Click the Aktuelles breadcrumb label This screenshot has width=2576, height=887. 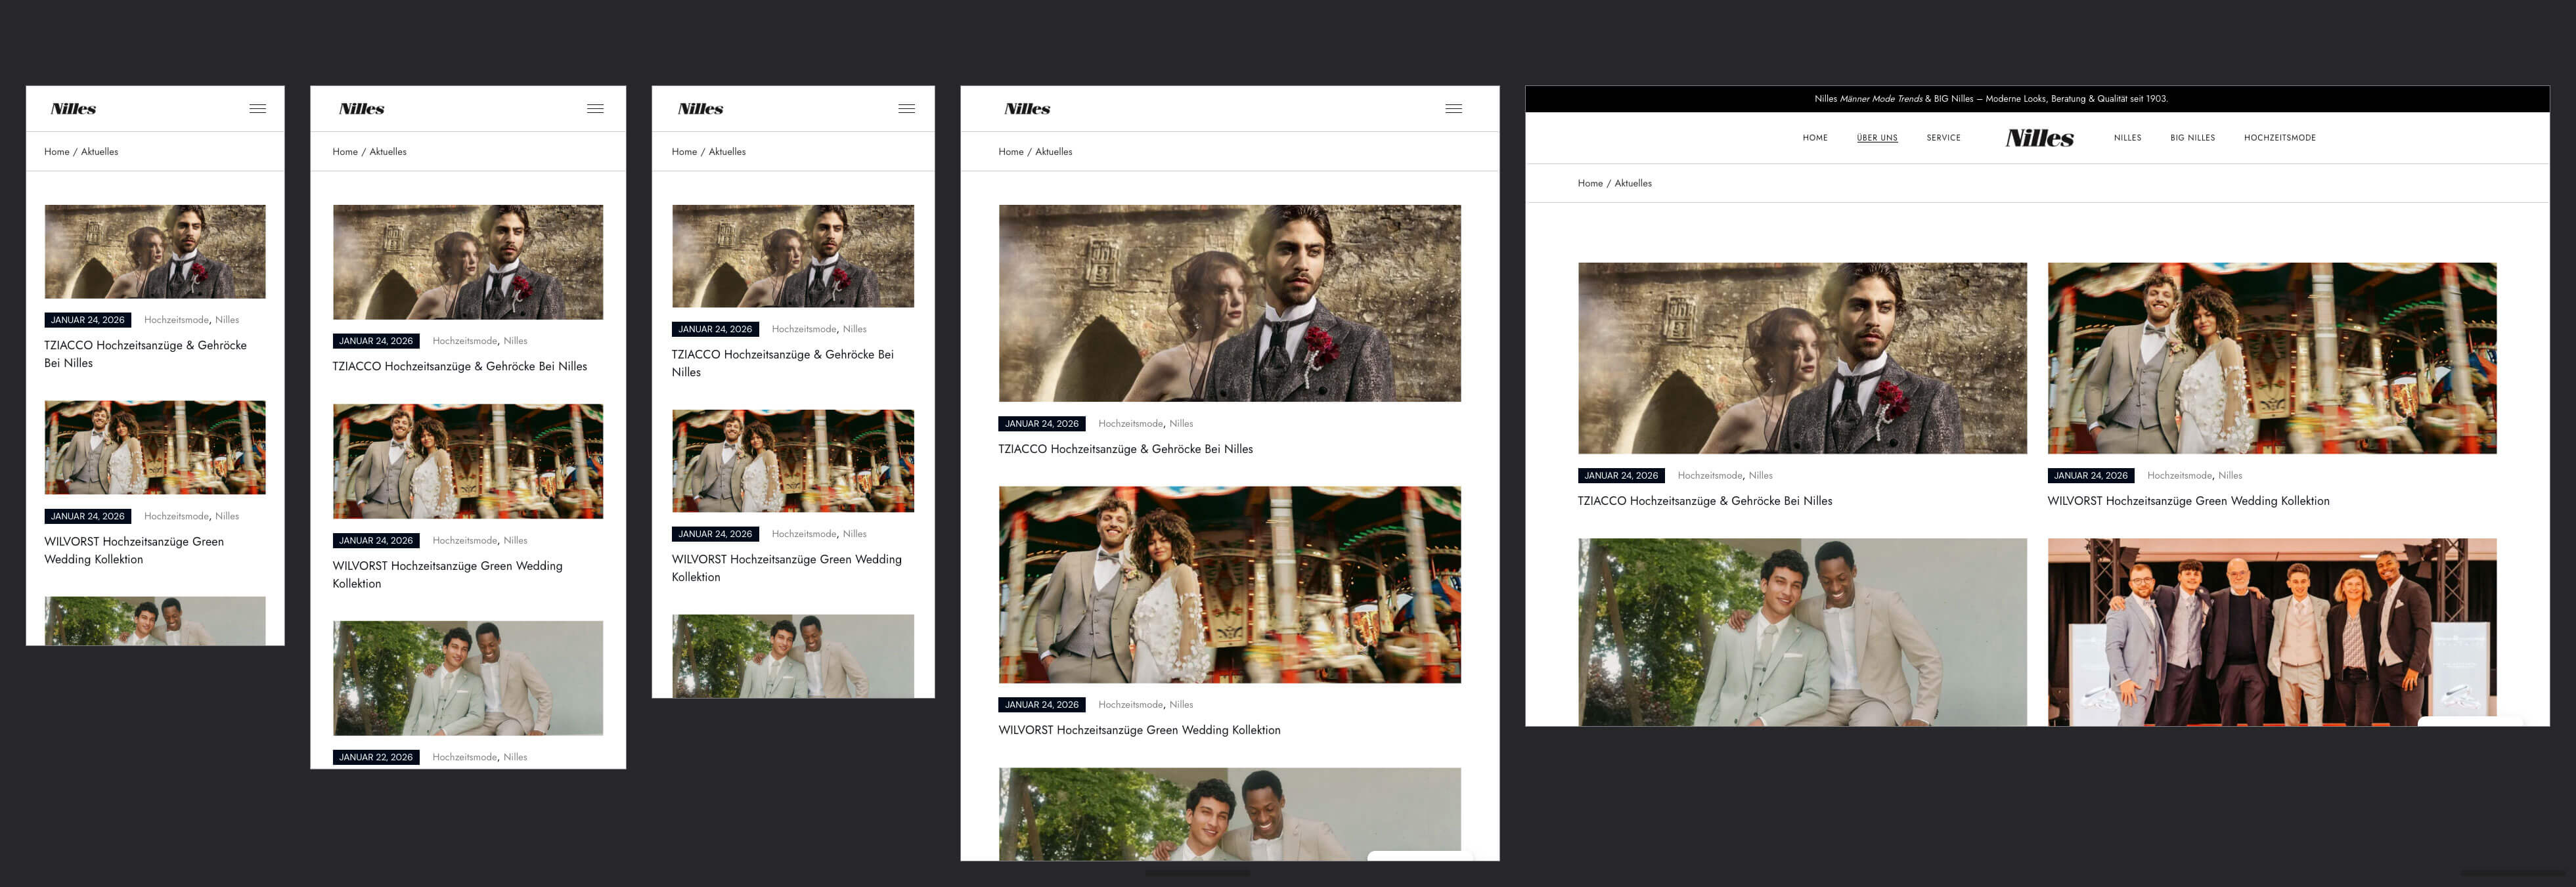click(x=1632, y=183)
